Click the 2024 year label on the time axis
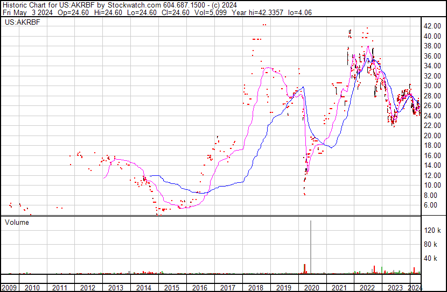447x292 pixels. coord(415,287)
